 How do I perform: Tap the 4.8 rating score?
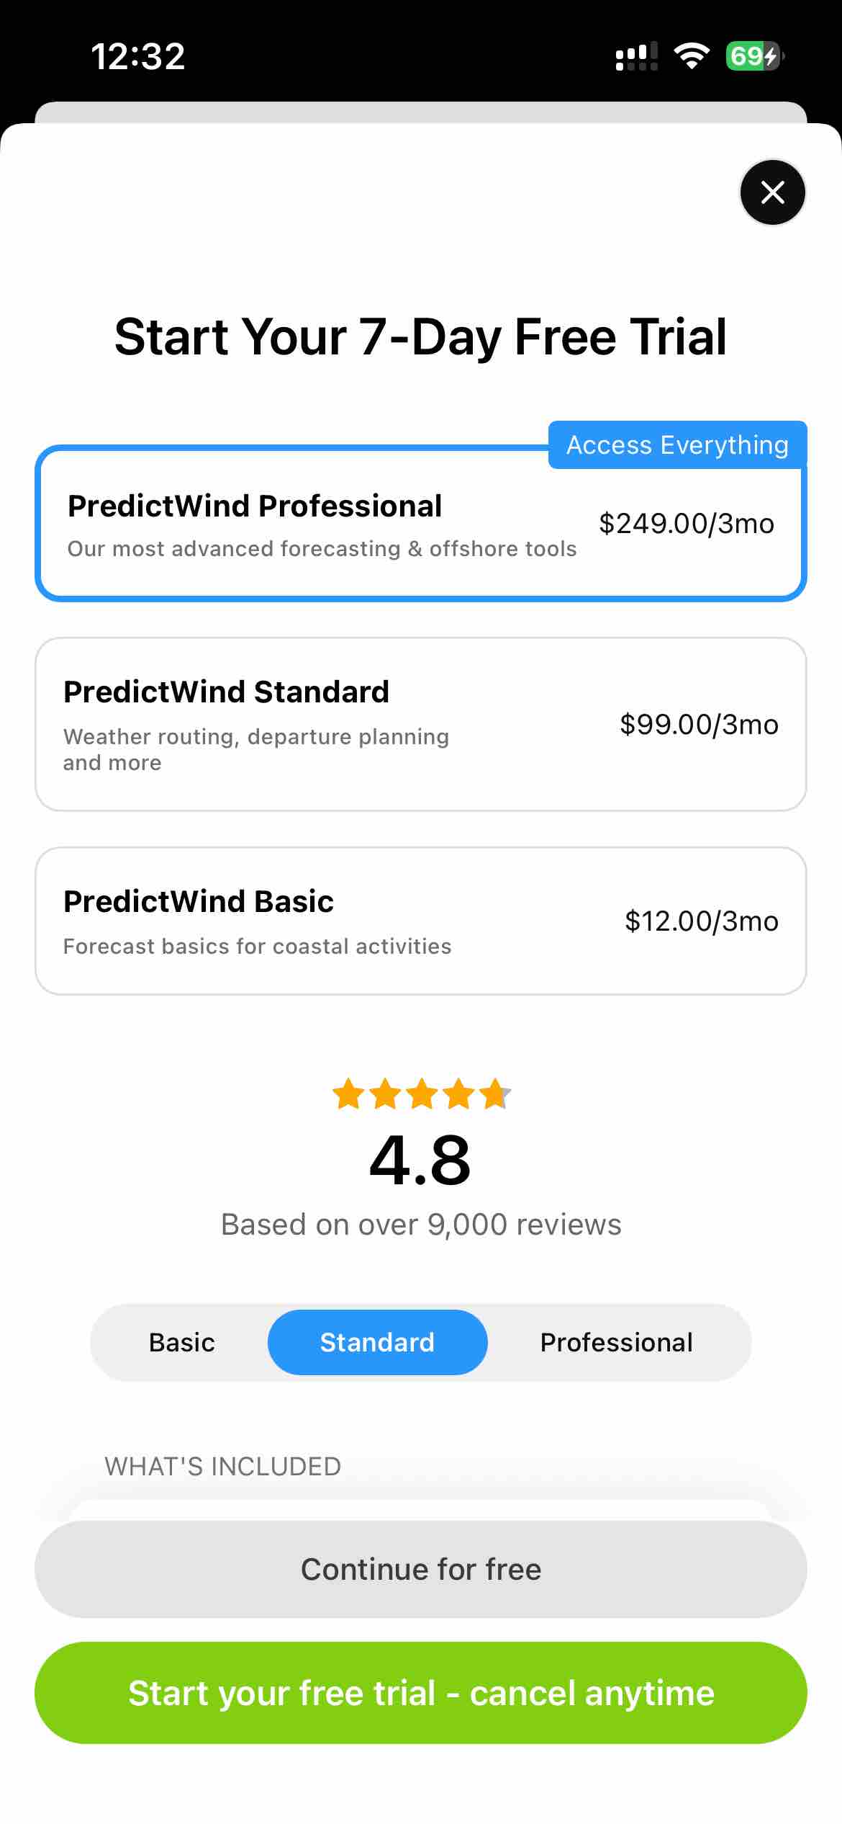click(420, 1160)
